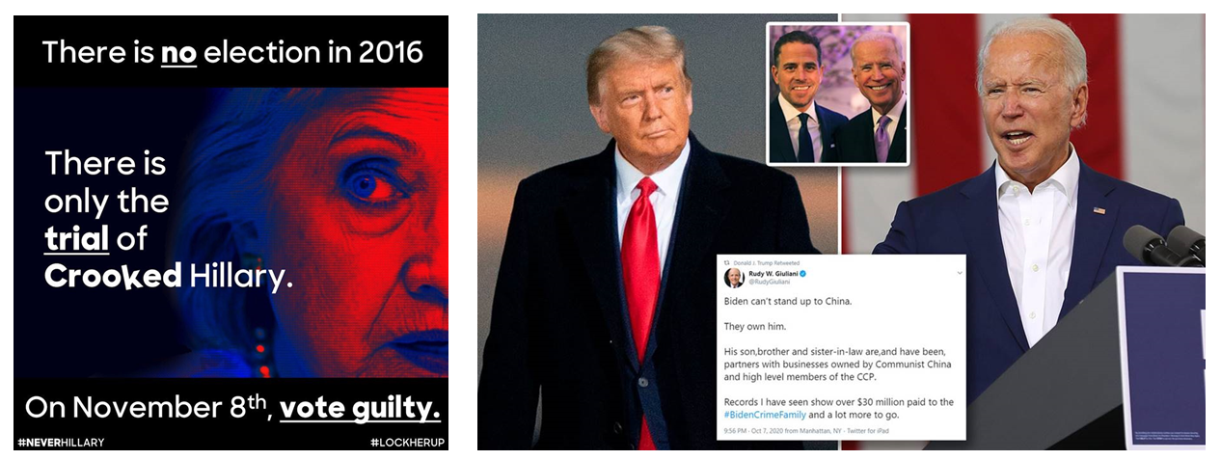Click the "vote guilty." underlined text

tap(360, 408)
